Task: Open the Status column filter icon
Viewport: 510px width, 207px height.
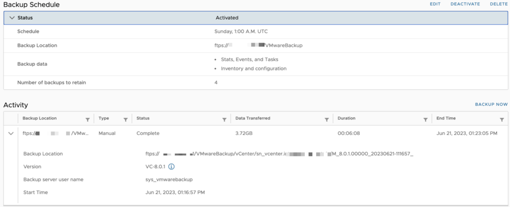Action: coord(224,120)
